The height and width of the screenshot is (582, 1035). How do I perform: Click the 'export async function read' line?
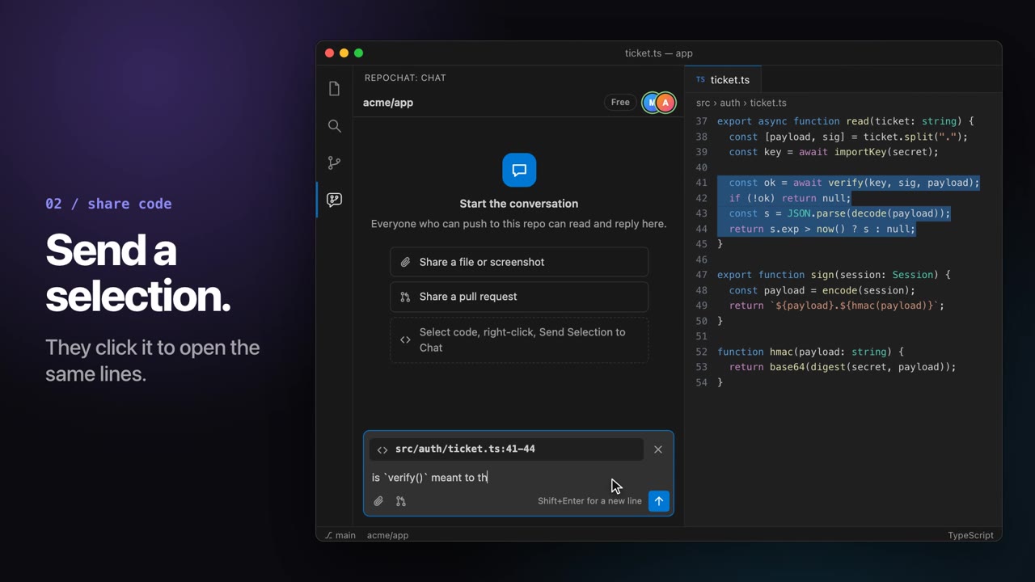(846, 121)
